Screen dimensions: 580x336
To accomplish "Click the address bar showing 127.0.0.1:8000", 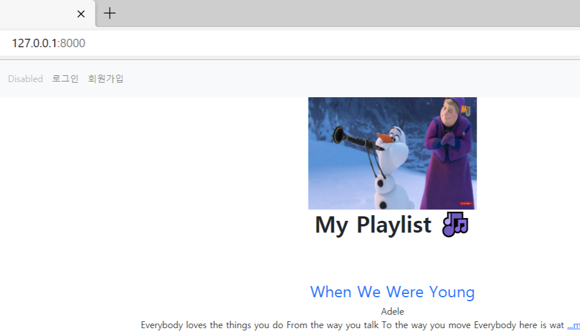I will tap(290, 43).
